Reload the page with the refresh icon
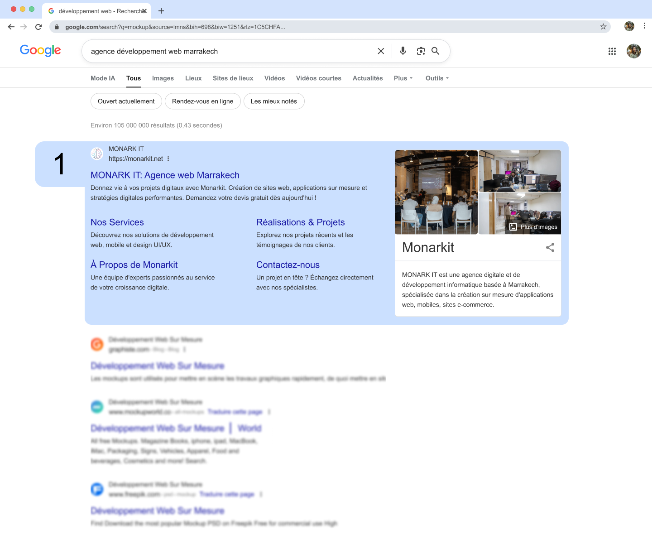 point(38,27)
